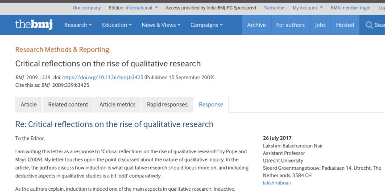Select the Related content tab
The width and height of the screenshot is (385, 192).
68,105
